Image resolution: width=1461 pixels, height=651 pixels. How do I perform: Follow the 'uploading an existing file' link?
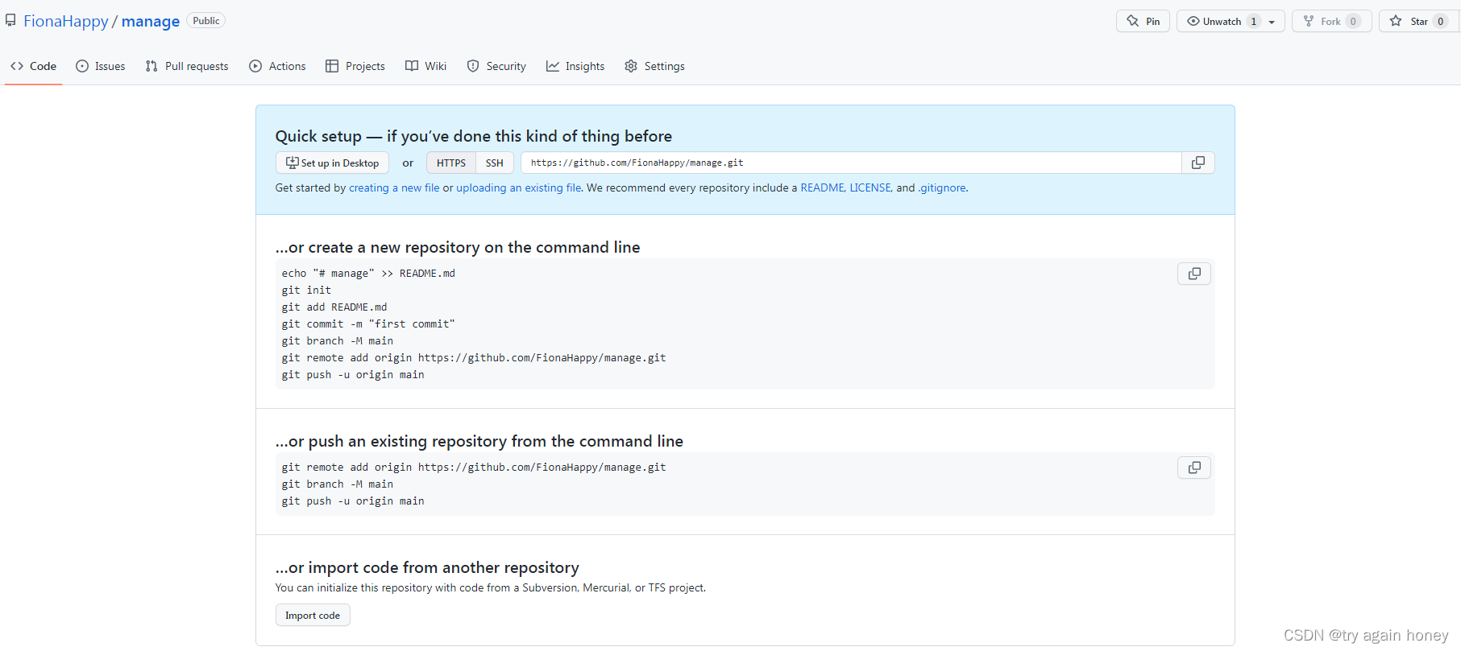[x=519, y=187]
